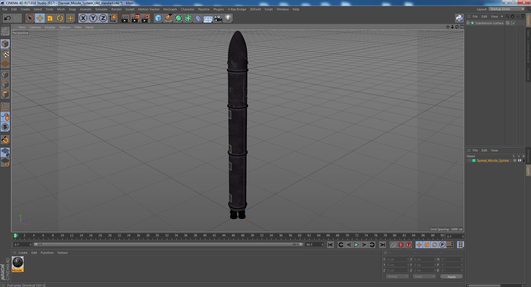Viewport: 531px width, 287px height.
Task: Switch to the Layers side tab
Action: (528, 171)
